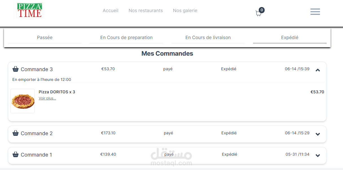Visit the Nos galerie page
The width and height of the screenshot is (343, 170).
185,11
